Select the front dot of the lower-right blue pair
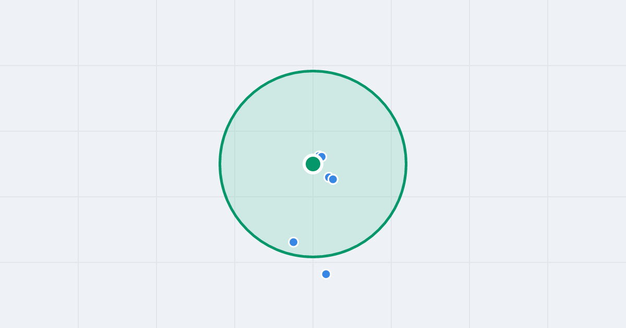The image size is (626, 328). click(333, 180)
